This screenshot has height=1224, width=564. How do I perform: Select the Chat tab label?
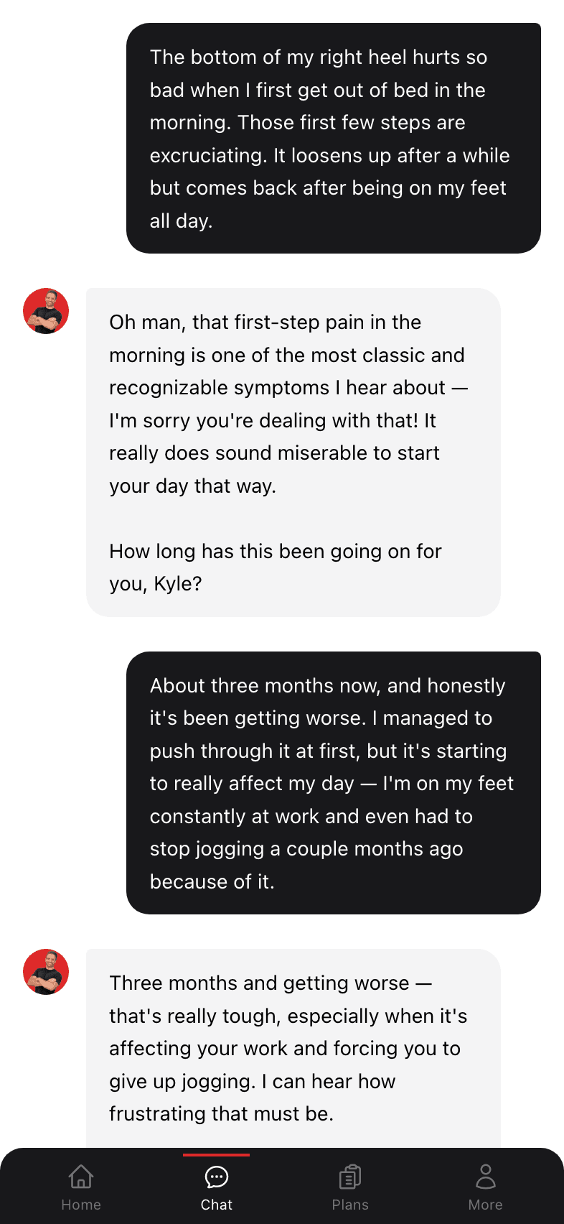click(x=217, y=1205)
